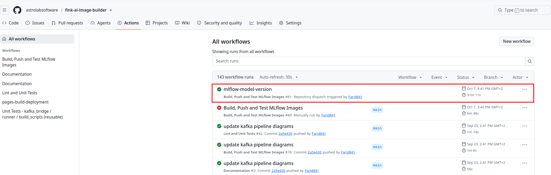The image size is (551, 175).
Task: Click the success check icon of Documentation #2
Action: coord(219,163)
